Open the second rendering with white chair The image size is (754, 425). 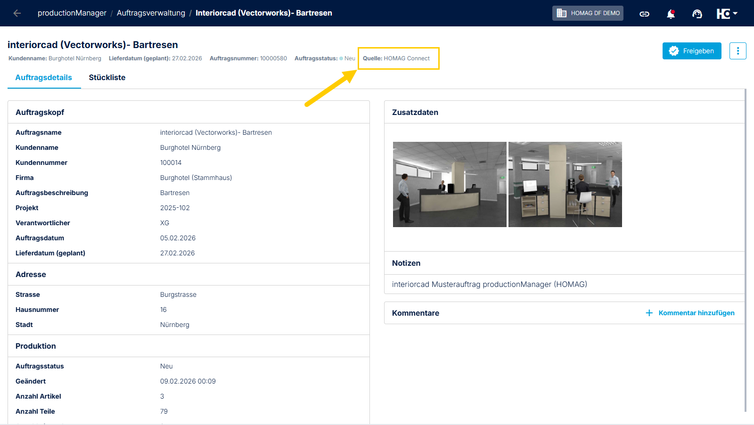point(565,184)
